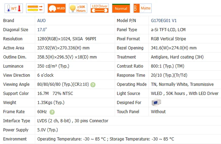This screenshot has width=221, height=144.
Task: Select the viewing angle value 80/80/60/80
Action: point(49,84)
